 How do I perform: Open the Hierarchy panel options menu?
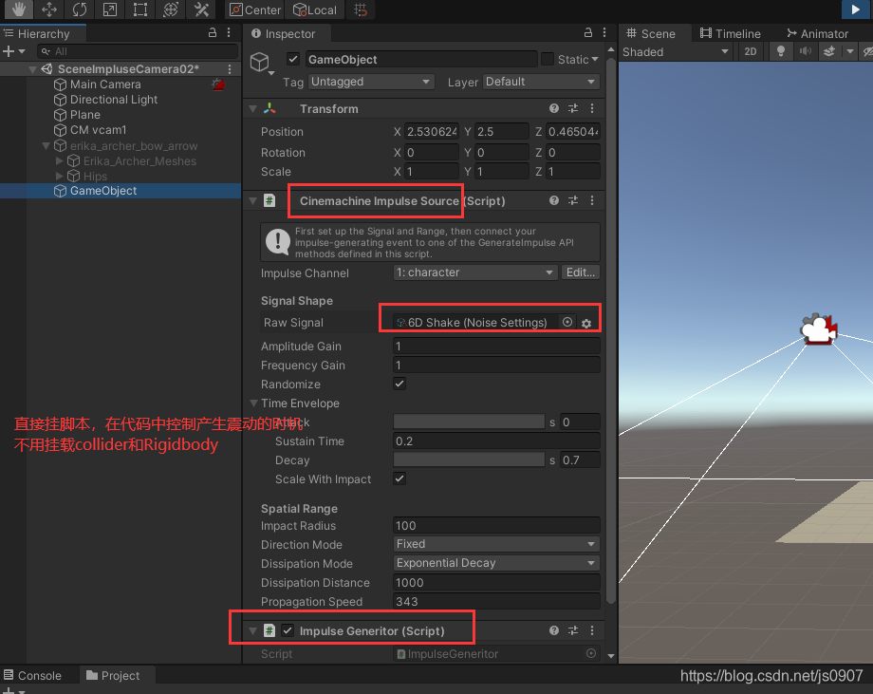click(229, 33)
